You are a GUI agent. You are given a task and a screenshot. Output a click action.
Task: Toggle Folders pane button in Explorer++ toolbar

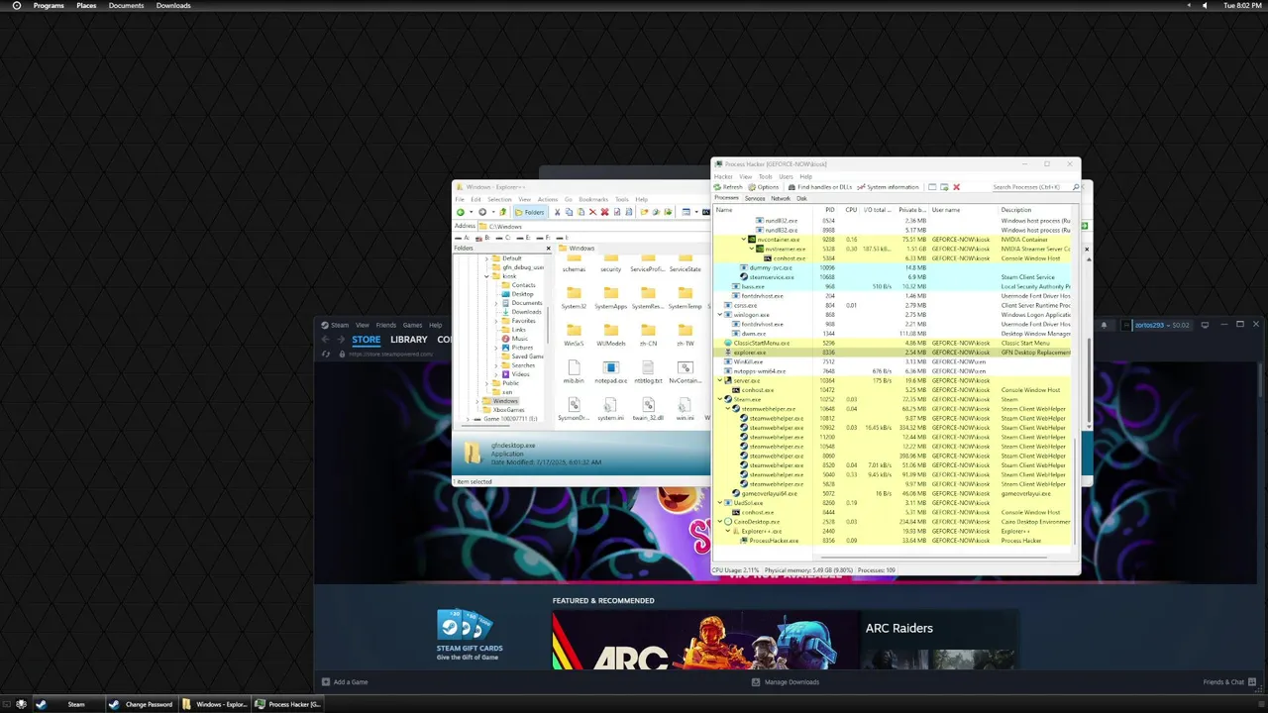click(530, 212)
